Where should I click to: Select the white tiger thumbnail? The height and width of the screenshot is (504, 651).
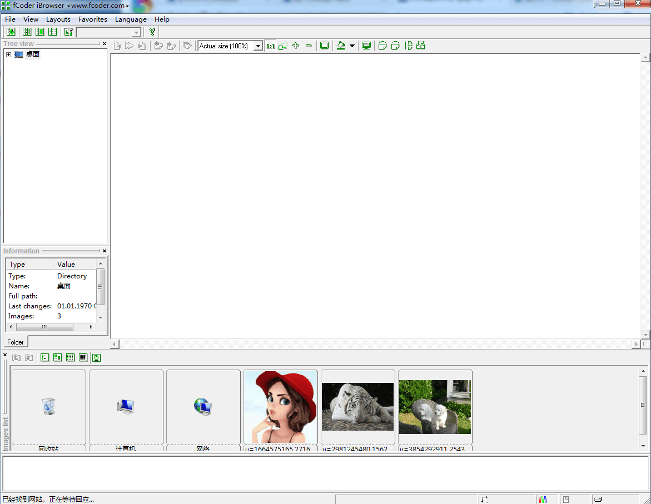357,406
